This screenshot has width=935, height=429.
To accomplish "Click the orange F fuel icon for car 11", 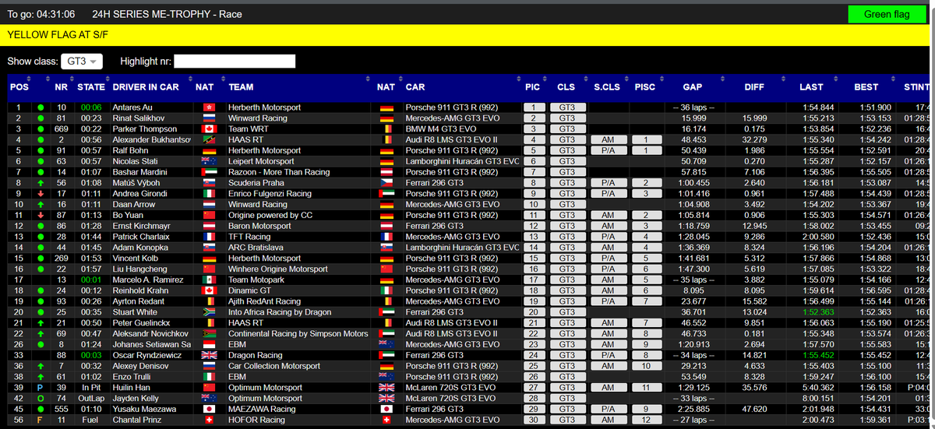I will [x=40, y=420].
